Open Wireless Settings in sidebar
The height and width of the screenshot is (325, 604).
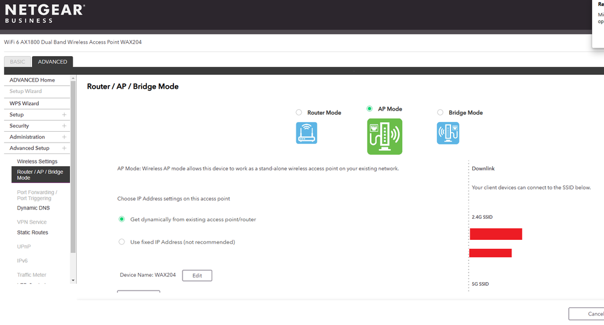tap(37, 161)
